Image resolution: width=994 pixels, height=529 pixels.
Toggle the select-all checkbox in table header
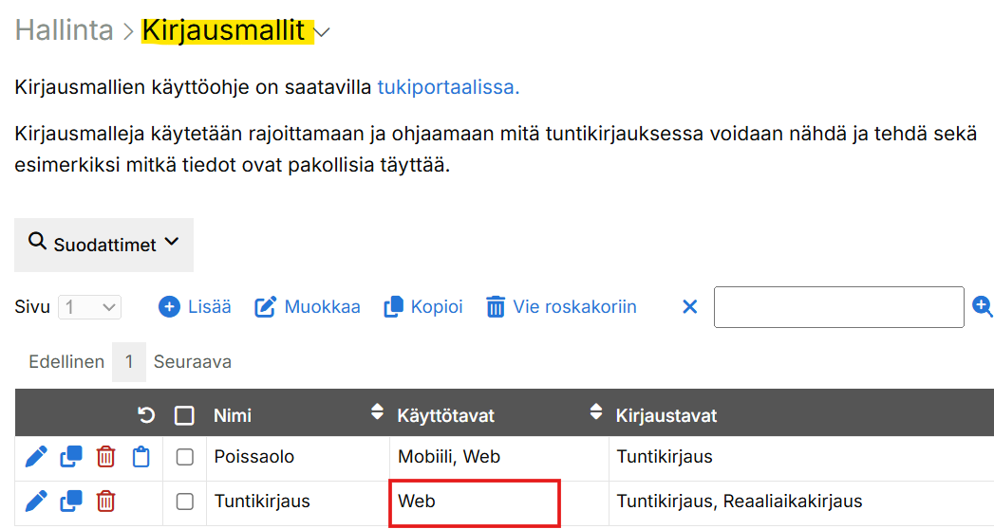[x=184, y=415]
